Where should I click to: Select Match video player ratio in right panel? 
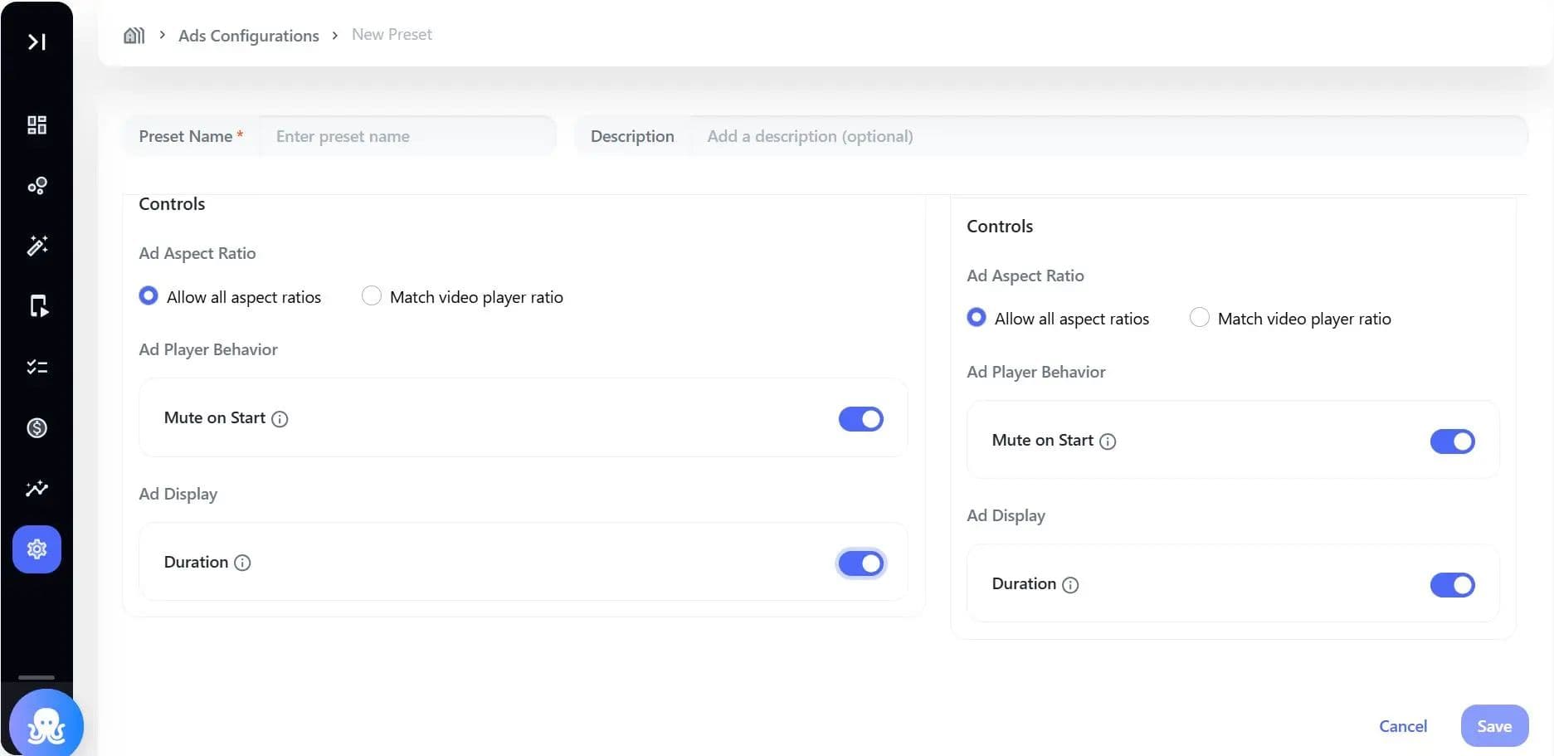(1200, 318)
